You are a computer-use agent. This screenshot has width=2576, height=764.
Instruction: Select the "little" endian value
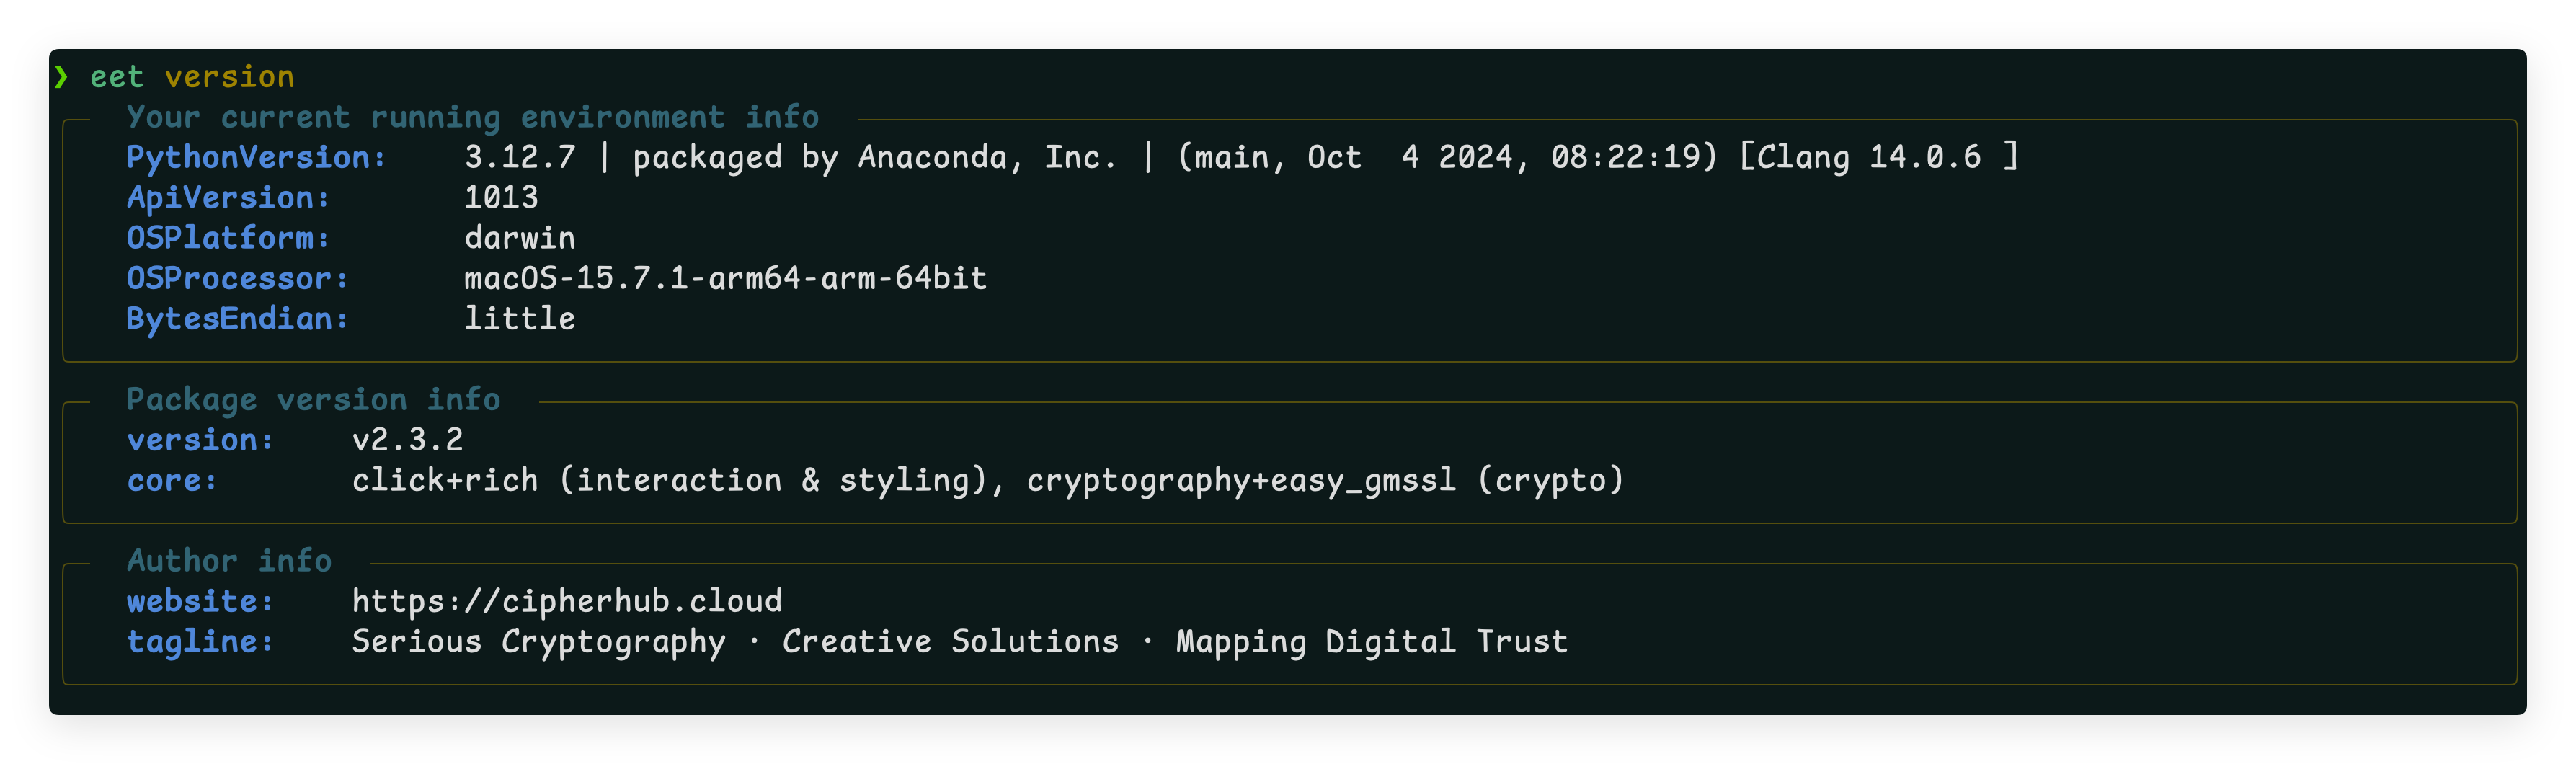pos(519,318)
